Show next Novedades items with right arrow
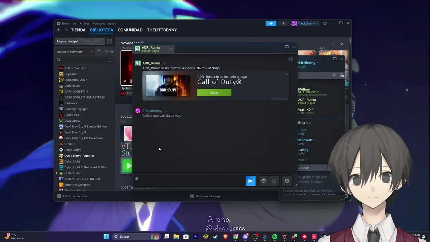430x242 pixels. click(x=341, y=43)
